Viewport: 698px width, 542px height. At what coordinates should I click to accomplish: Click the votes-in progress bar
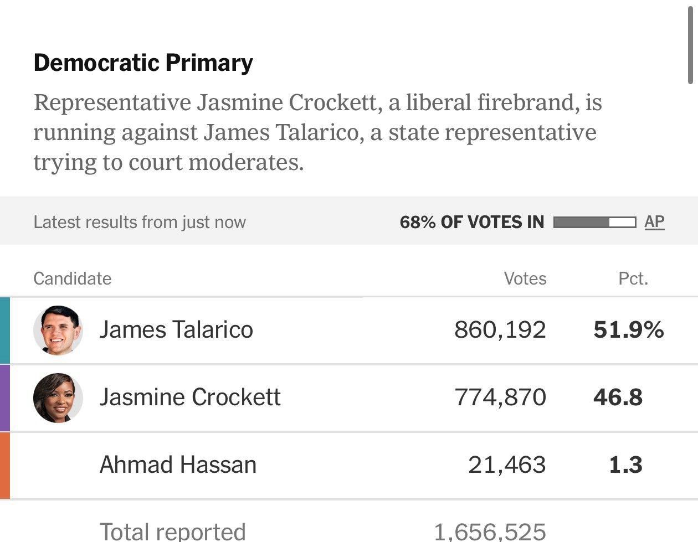(x=594, y=222)
